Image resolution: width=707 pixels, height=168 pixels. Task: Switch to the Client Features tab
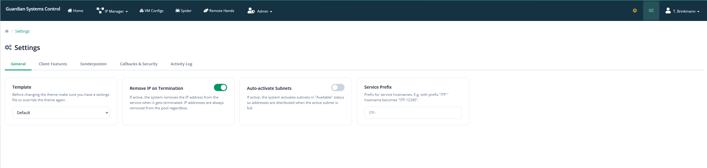tap(53, 64)
